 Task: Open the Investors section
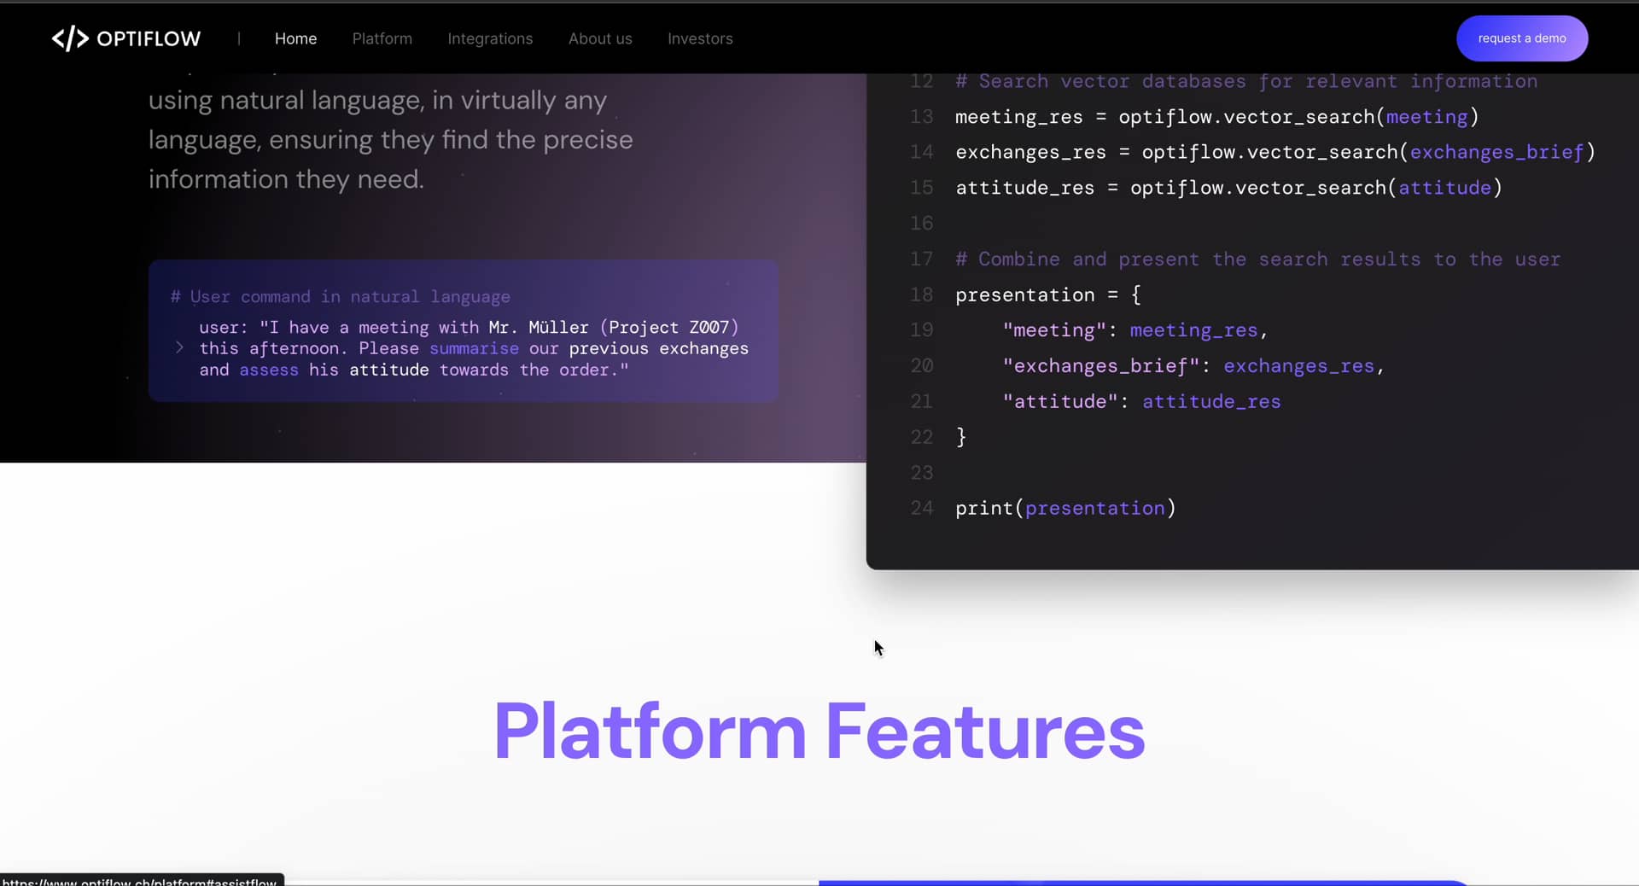[700, 38]
